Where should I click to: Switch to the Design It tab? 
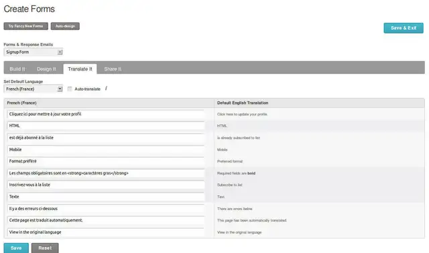pos(46,69)
